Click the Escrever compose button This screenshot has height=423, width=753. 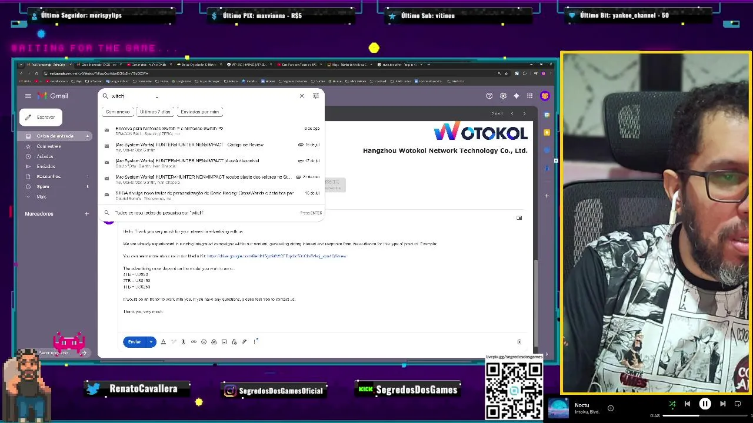(41, 117)
